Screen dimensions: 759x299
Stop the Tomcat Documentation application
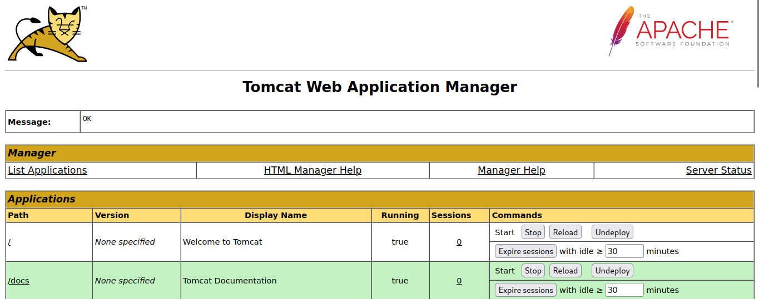533,271
